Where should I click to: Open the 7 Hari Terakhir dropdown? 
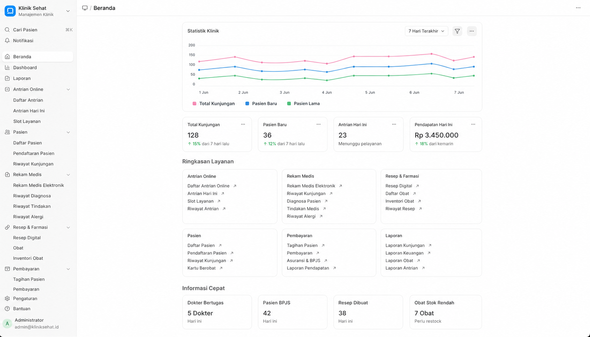click(x=426, y=31)
